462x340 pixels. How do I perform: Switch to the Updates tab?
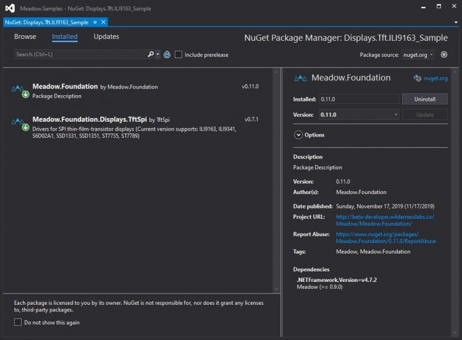[x=106, y=36]
